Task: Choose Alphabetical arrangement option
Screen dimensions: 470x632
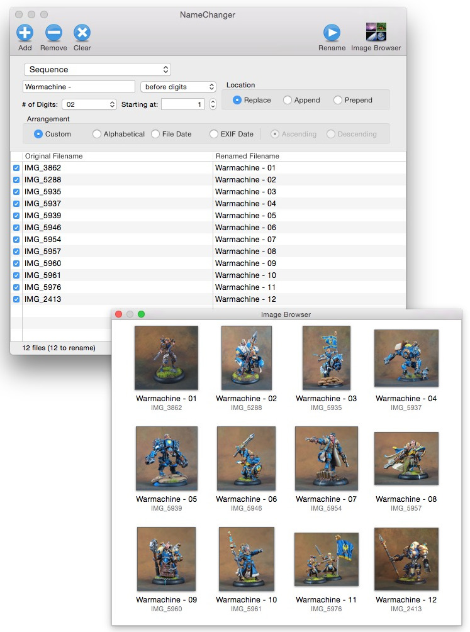Action: click(x=97, y=134)
